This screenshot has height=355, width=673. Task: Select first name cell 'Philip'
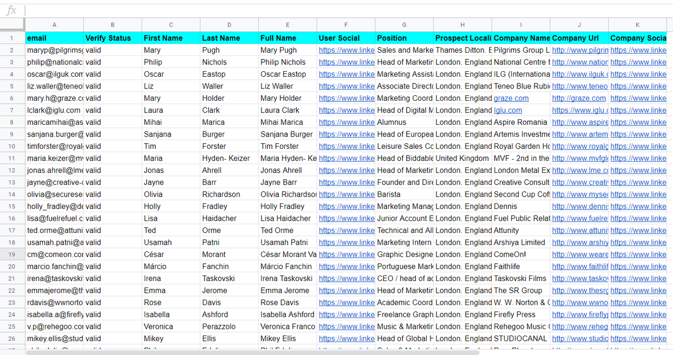(171, 62)
